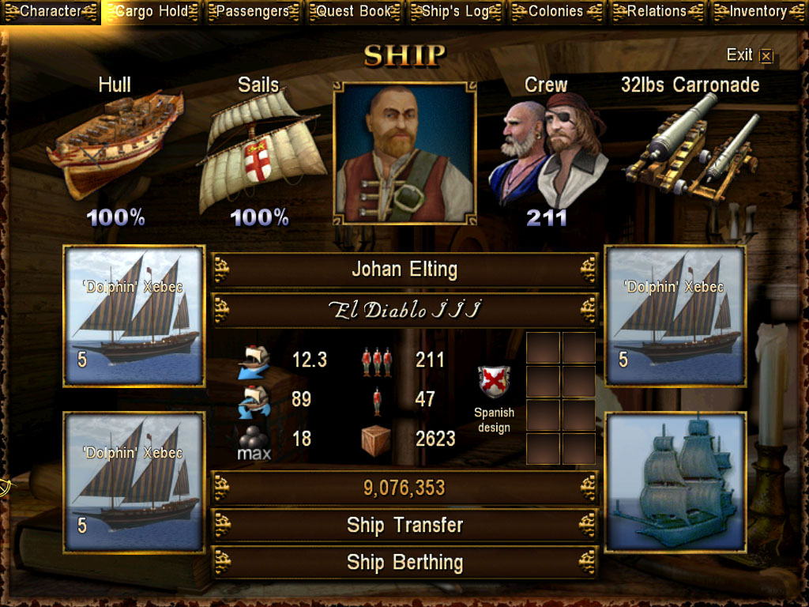The height and width of the screenshot is (607, 809).
Task: Close the ship screen with Exit
Action: pos(749,55)
